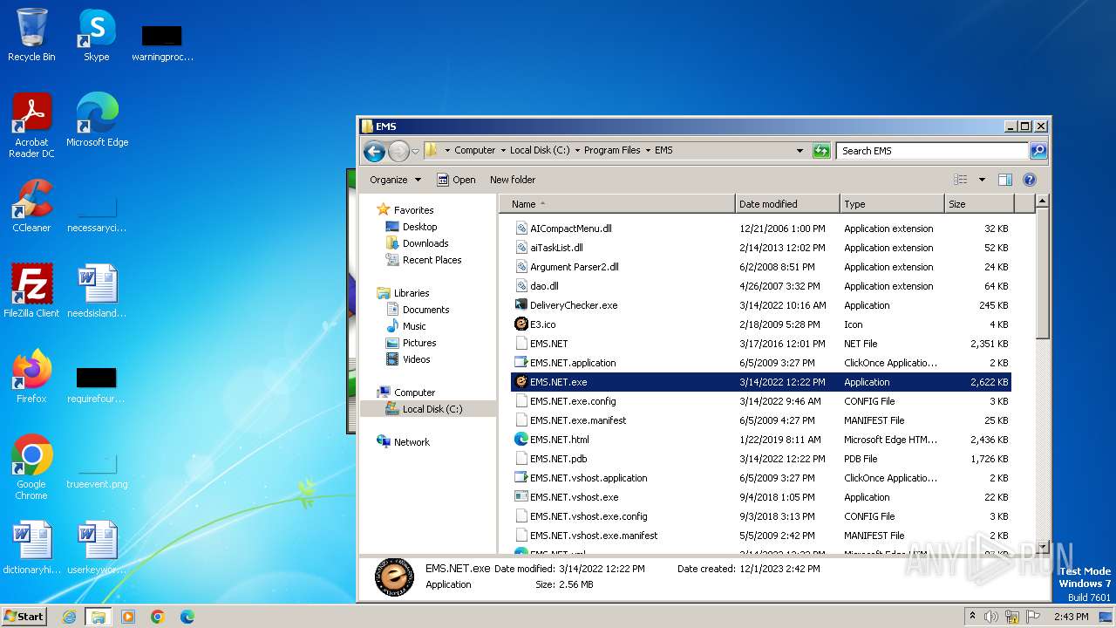1116x628 pixels.
Task: Open Videos library
Action: (x=416, y=359)
